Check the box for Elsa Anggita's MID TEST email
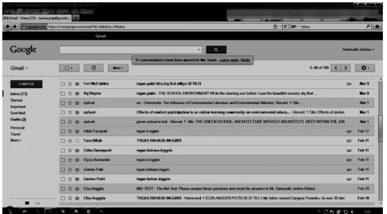Screen dimensions: 387x214 [x=63, y=189]
